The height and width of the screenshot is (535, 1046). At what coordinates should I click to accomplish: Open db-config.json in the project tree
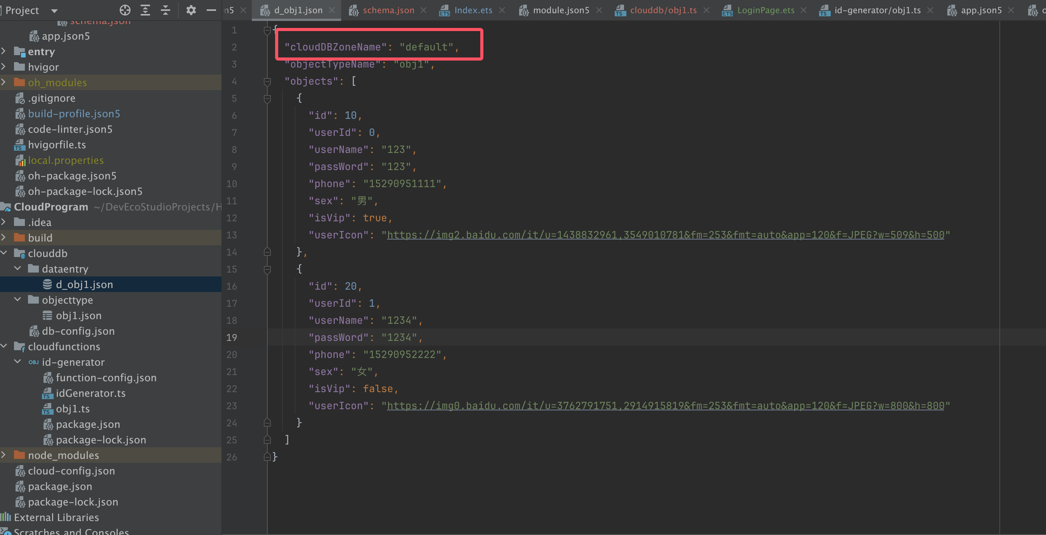pyautogui.click(x=78, y=331)
